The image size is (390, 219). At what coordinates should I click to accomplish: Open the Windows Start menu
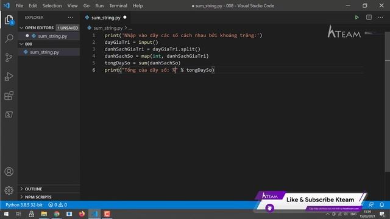tap(6, 214)
